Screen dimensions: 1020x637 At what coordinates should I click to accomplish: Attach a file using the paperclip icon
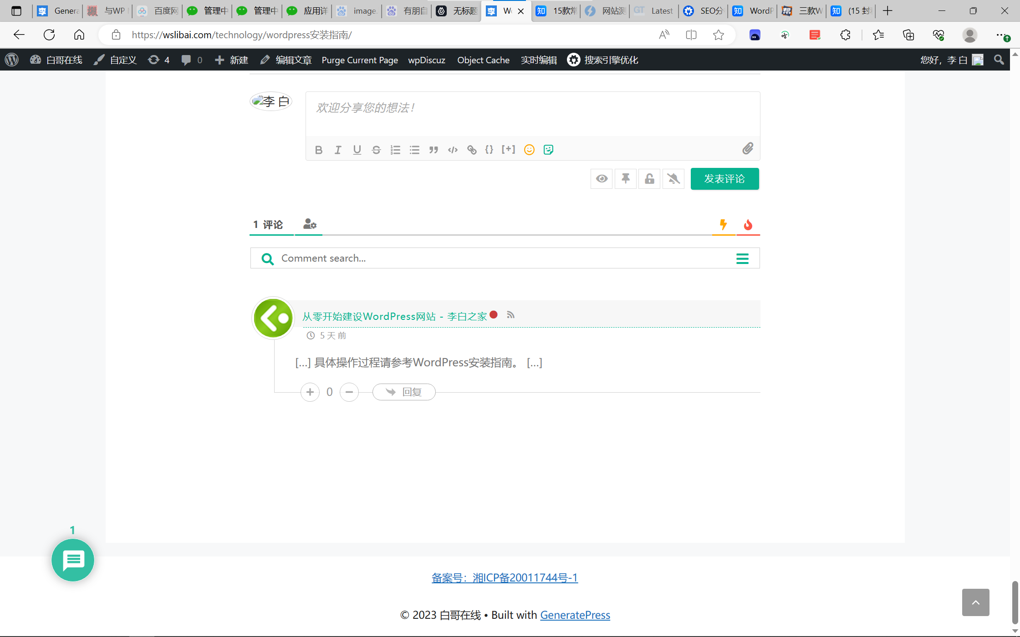tap(748, 148)
